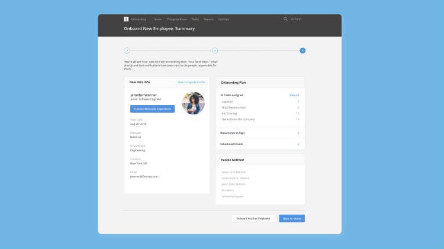Click the manager name Brian Lai
Viewport: 444px width, 249px height.
click(x=136, y=137)
